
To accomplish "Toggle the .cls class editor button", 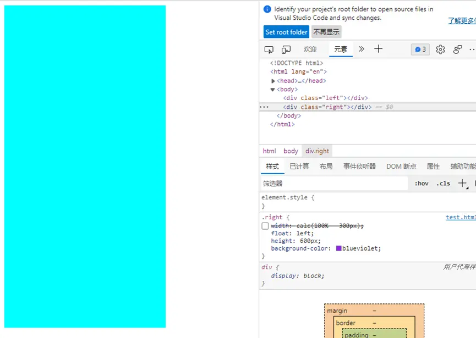I will [x=443, y=184].
